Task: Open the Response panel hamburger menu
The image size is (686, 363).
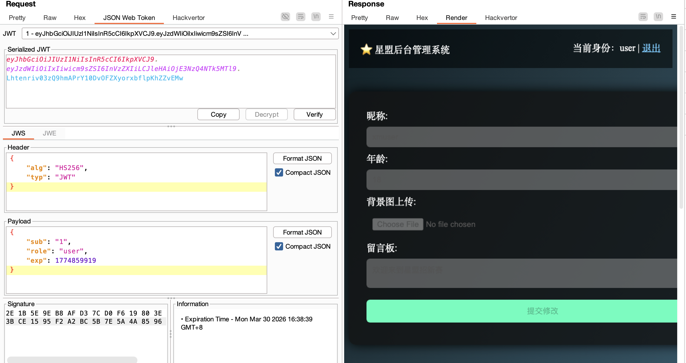Action: pyautogui.click(x=674, y=17)
